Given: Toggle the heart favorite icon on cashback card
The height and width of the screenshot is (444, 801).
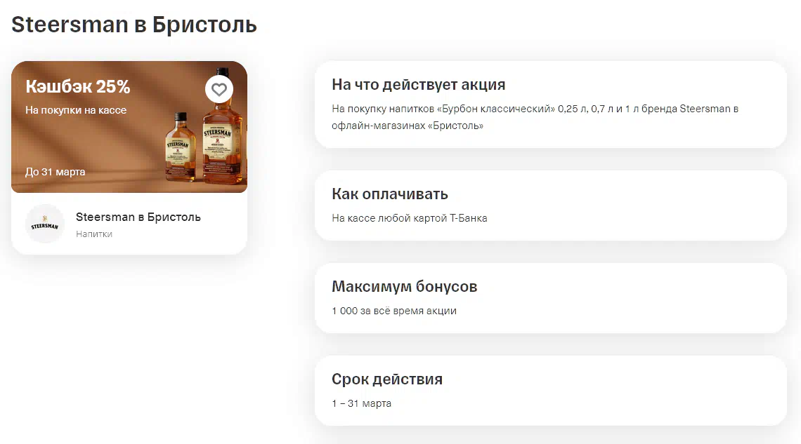Looking at the screenshot, I should tap(219, 89).
